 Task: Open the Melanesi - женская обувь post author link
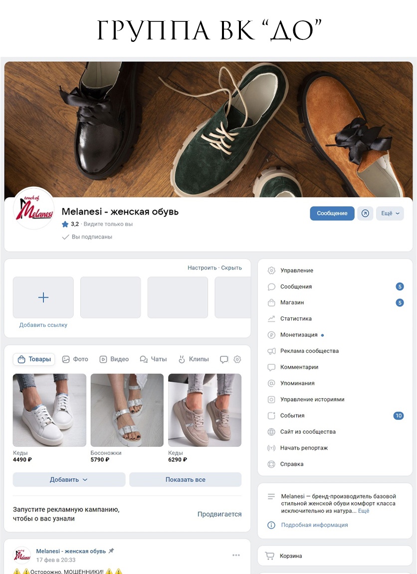point(71,551)
